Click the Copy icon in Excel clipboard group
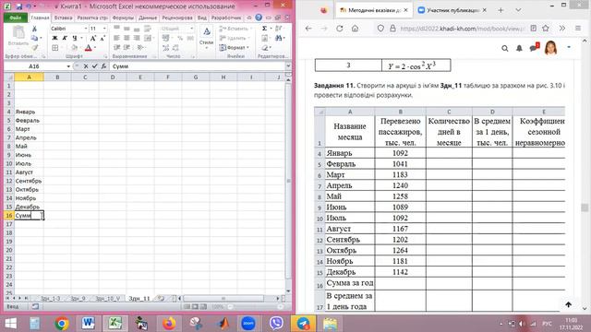 coord(34,38)
